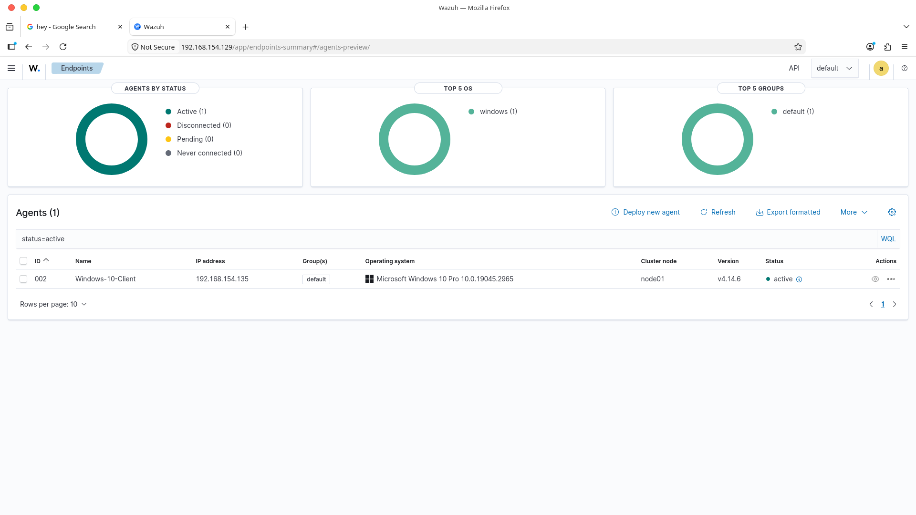Screen dimensions: 916x515
Task: Open agents table settings gear icon
Action: (x=892, y=212)
